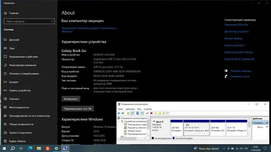Open File Explorer from the taskbar
This screenshot has width=271, height=152.
coord(39,148)
